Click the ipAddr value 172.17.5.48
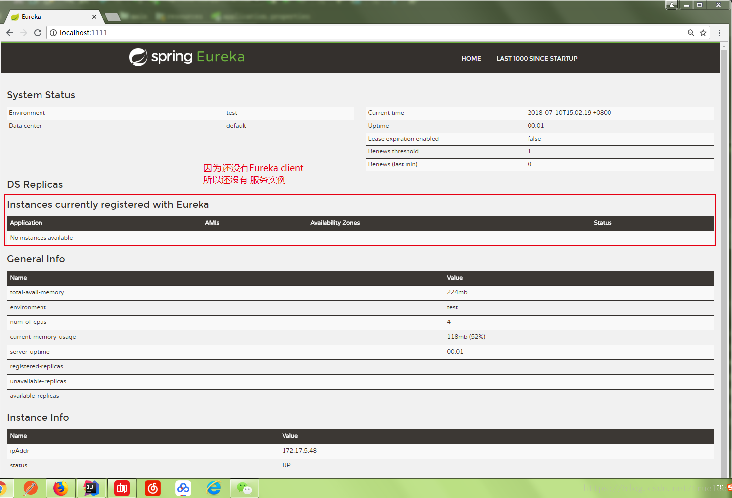The height and width of the screenshot is (498, 732). (x=299, y=451)
